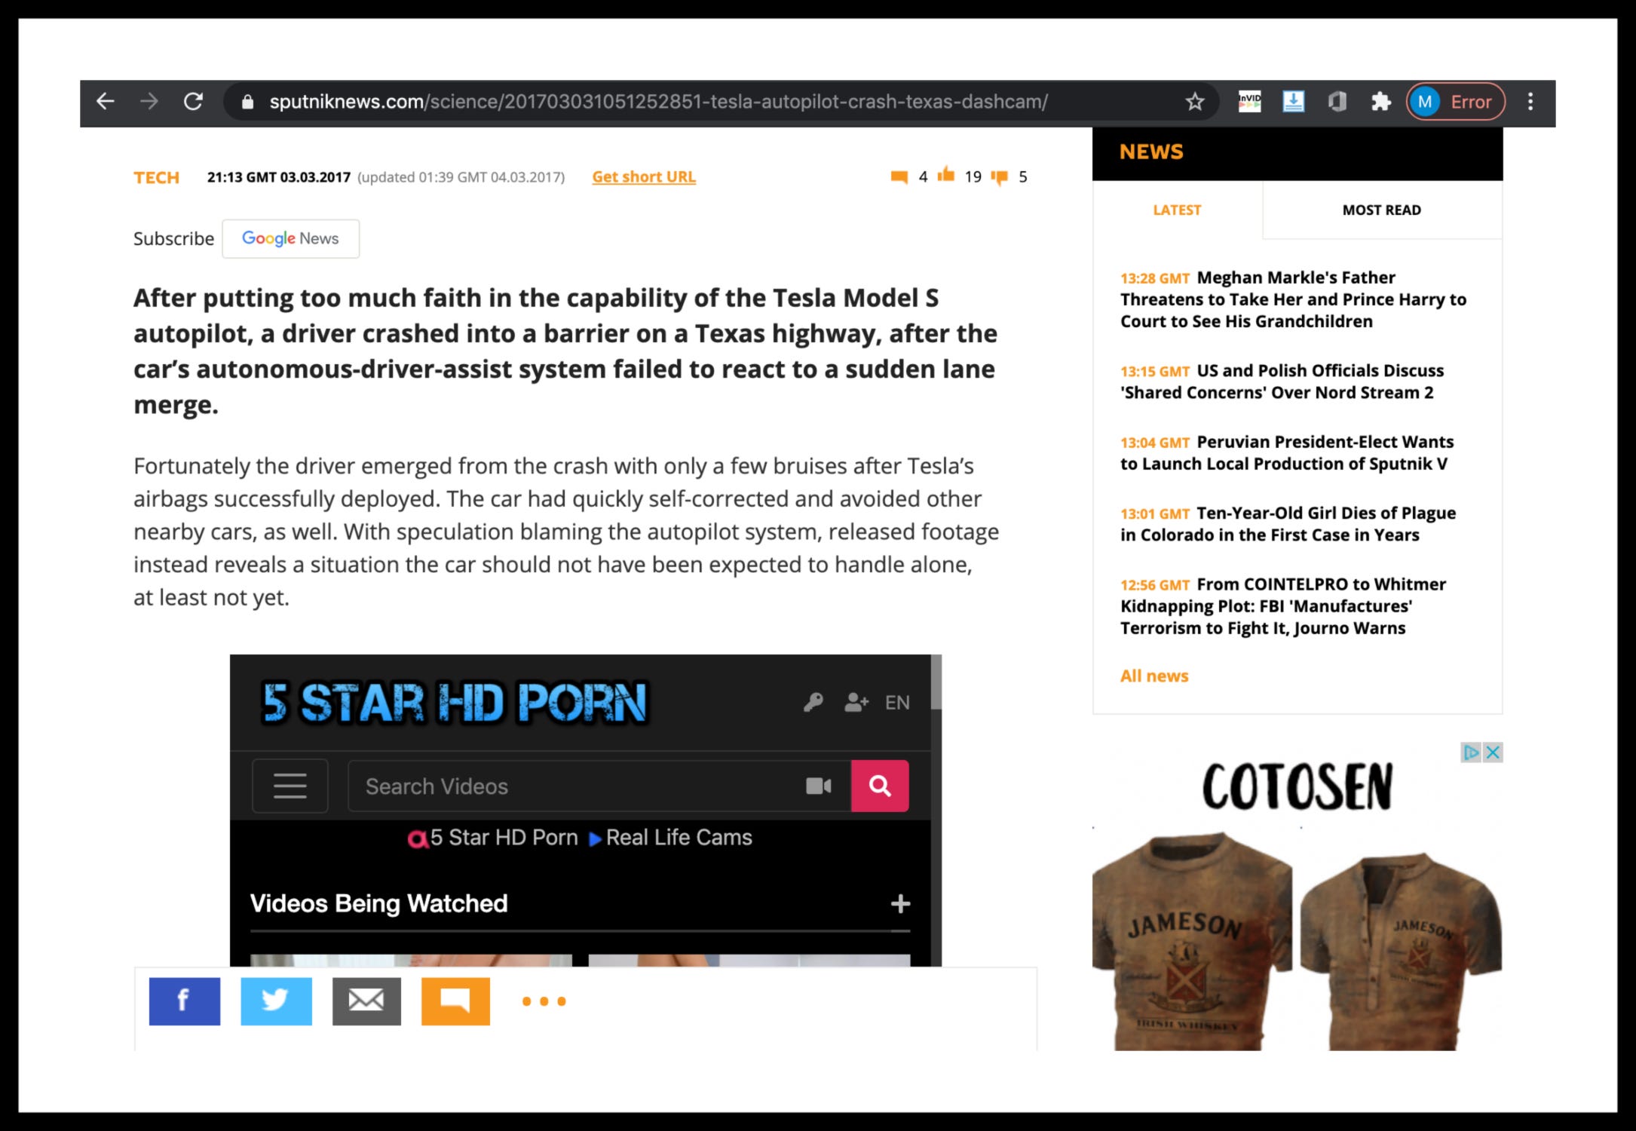Open COINTELPRO to Whitmer story
Screen dimensions: 1636x1131
point(1282,606)
